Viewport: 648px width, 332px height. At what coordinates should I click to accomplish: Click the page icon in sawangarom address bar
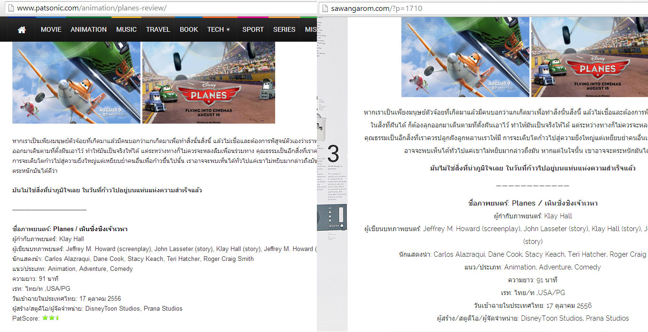pos(324,8)
